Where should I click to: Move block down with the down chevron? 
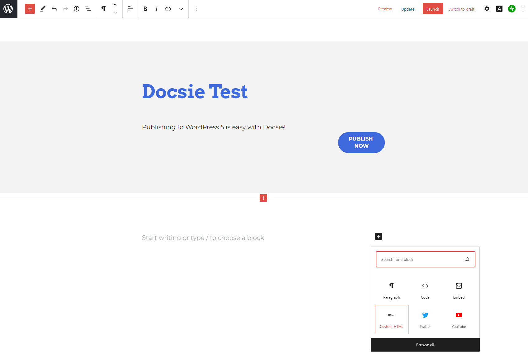[115, 13]
